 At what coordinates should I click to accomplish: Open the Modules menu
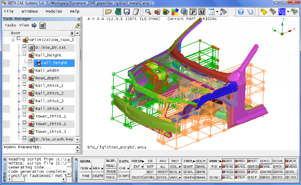(54, 12)
